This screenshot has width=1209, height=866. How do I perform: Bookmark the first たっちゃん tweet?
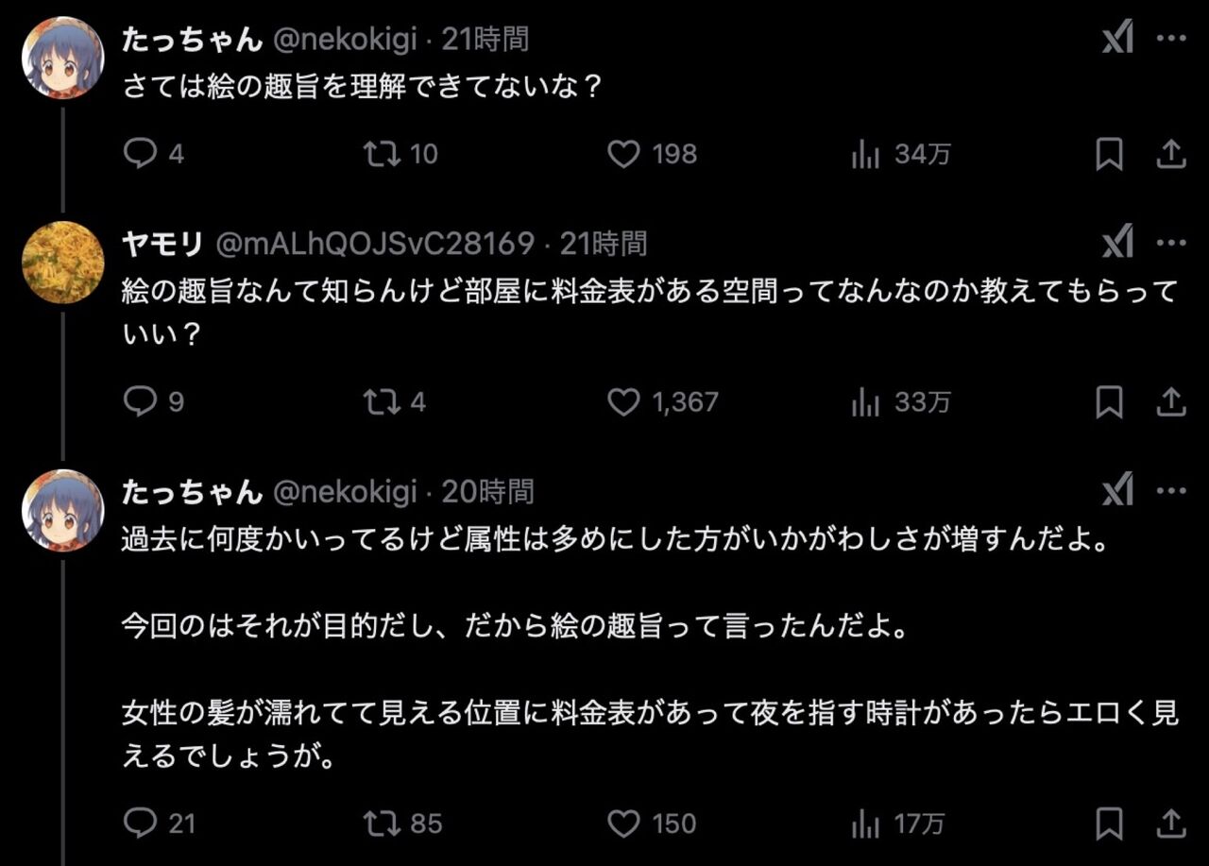[x=1109, y=154]
